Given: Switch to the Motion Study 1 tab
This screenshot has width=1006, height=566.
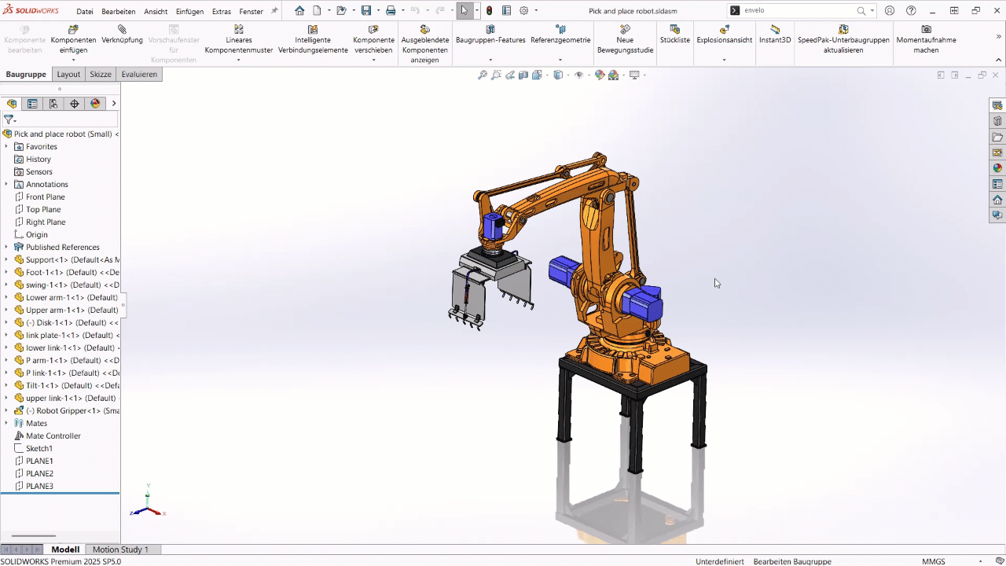Looking at the screenshot, I should pos(119,549).
